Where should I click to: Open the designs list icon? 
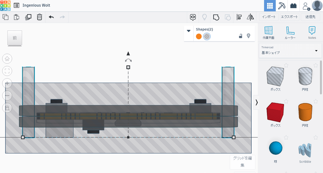17,5
